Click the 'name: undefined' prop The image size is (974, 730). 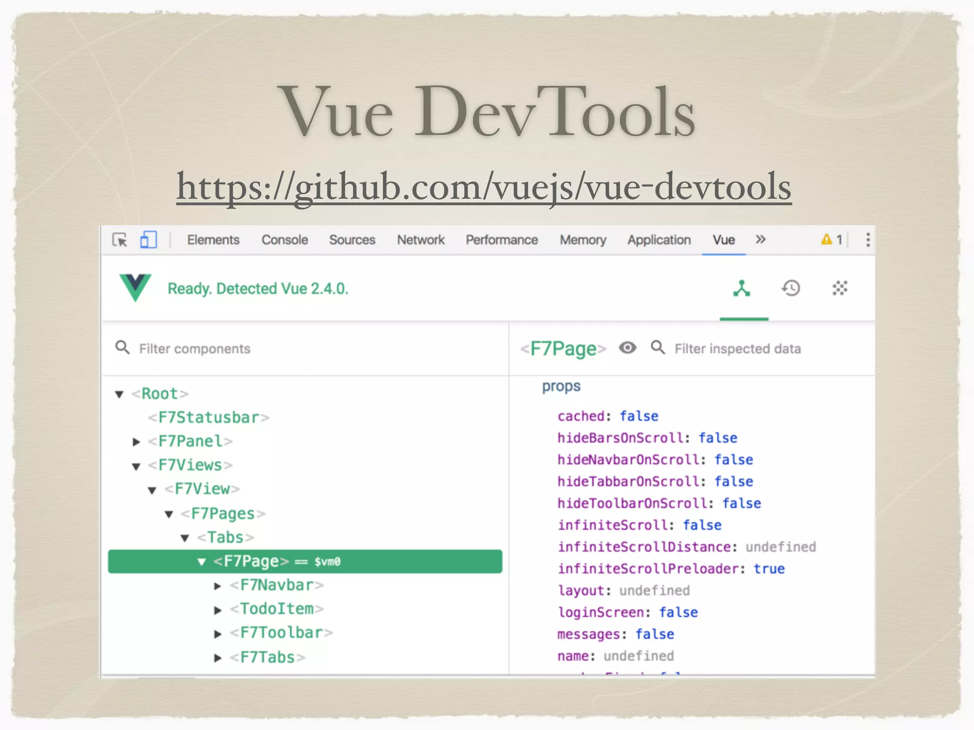coord(616,656)
